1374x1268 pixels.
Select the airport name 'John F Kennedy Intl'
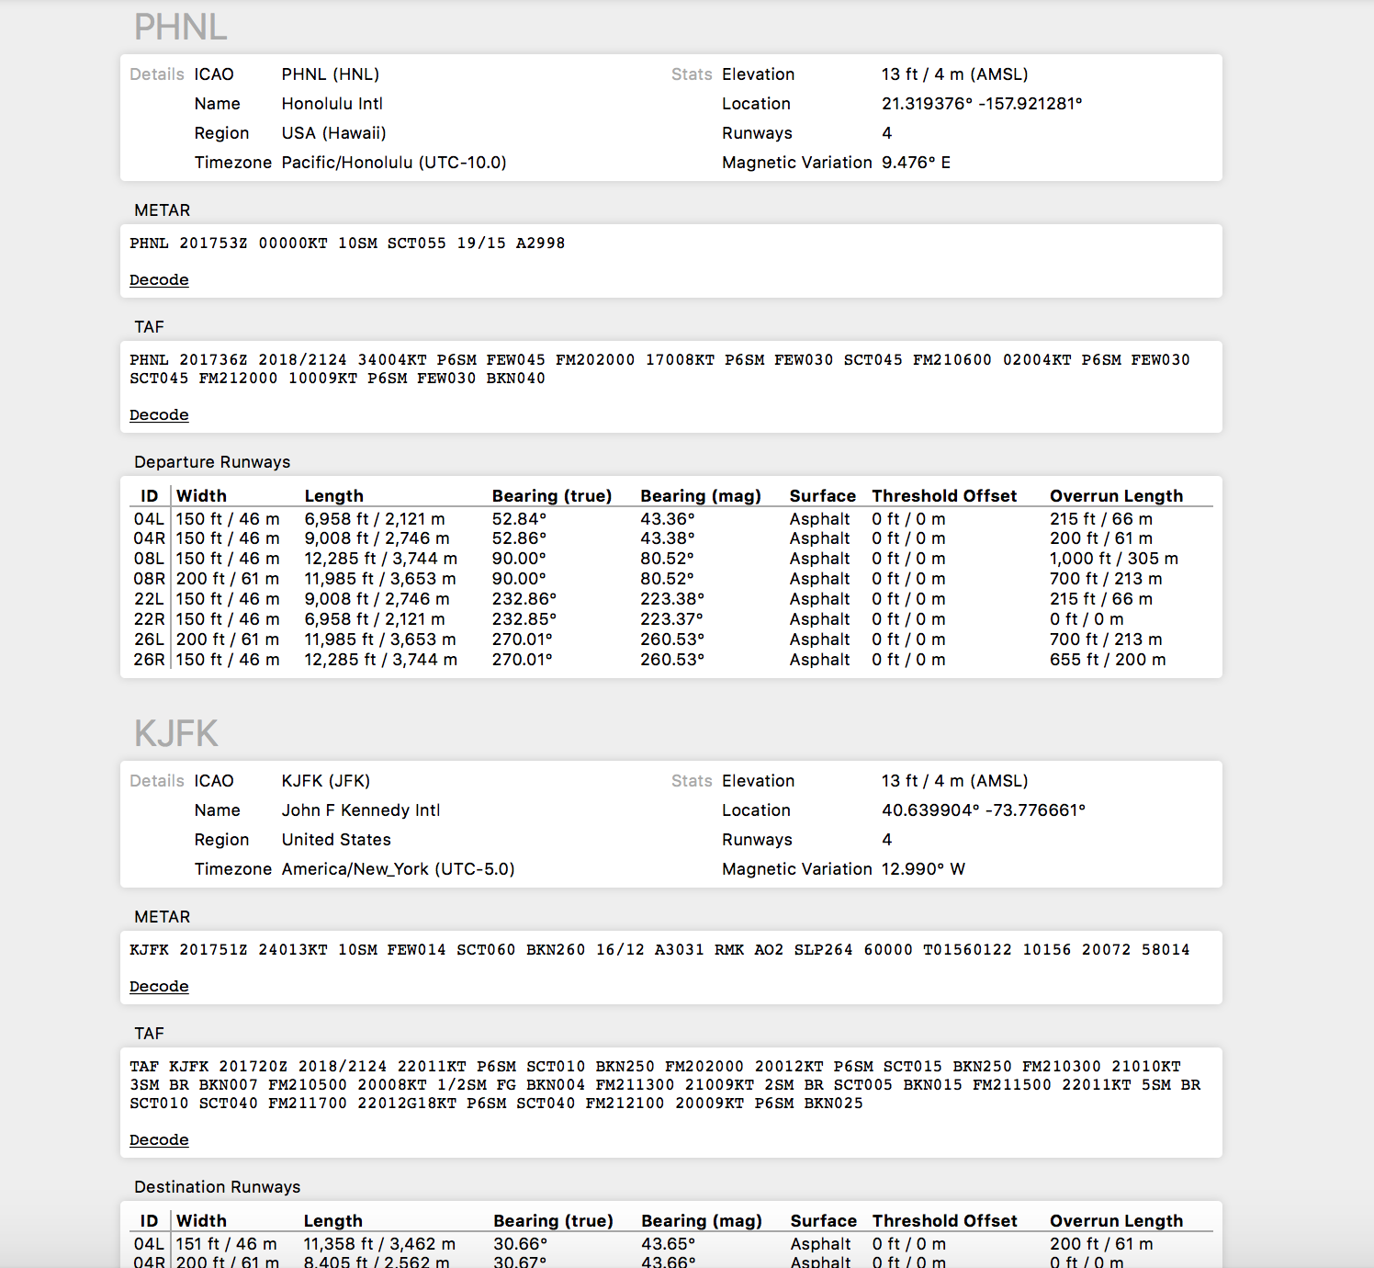(x=361, y=810)
